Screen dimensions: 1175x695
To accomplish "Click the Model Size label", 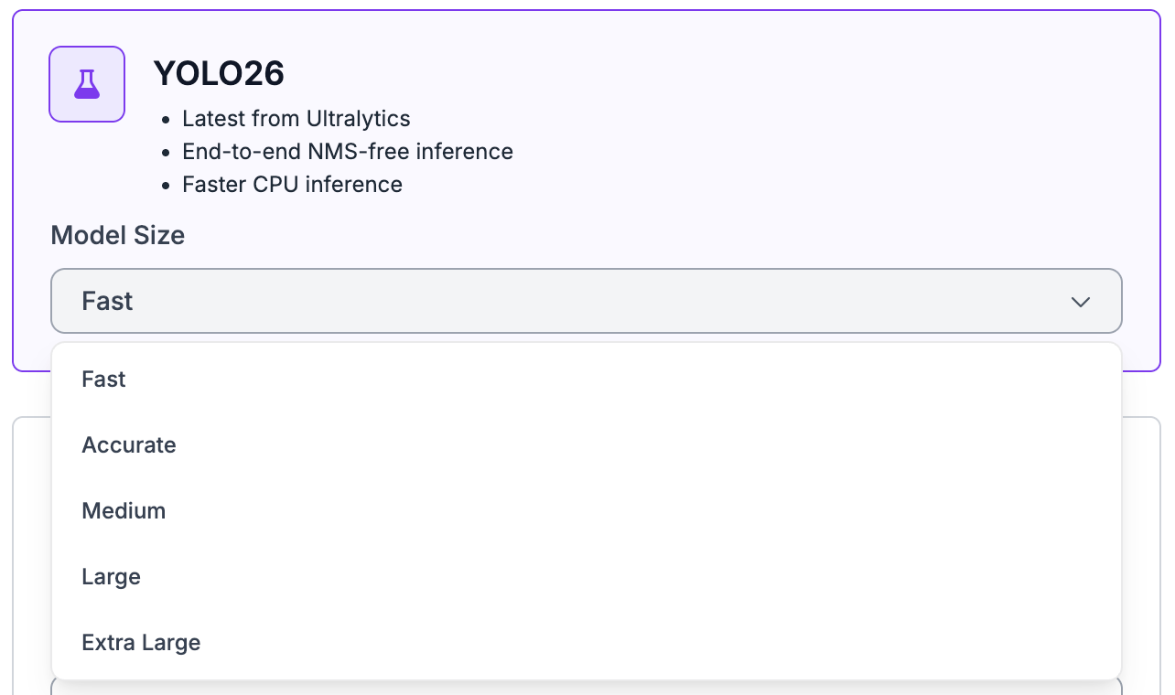I will [x=117, y=235].
